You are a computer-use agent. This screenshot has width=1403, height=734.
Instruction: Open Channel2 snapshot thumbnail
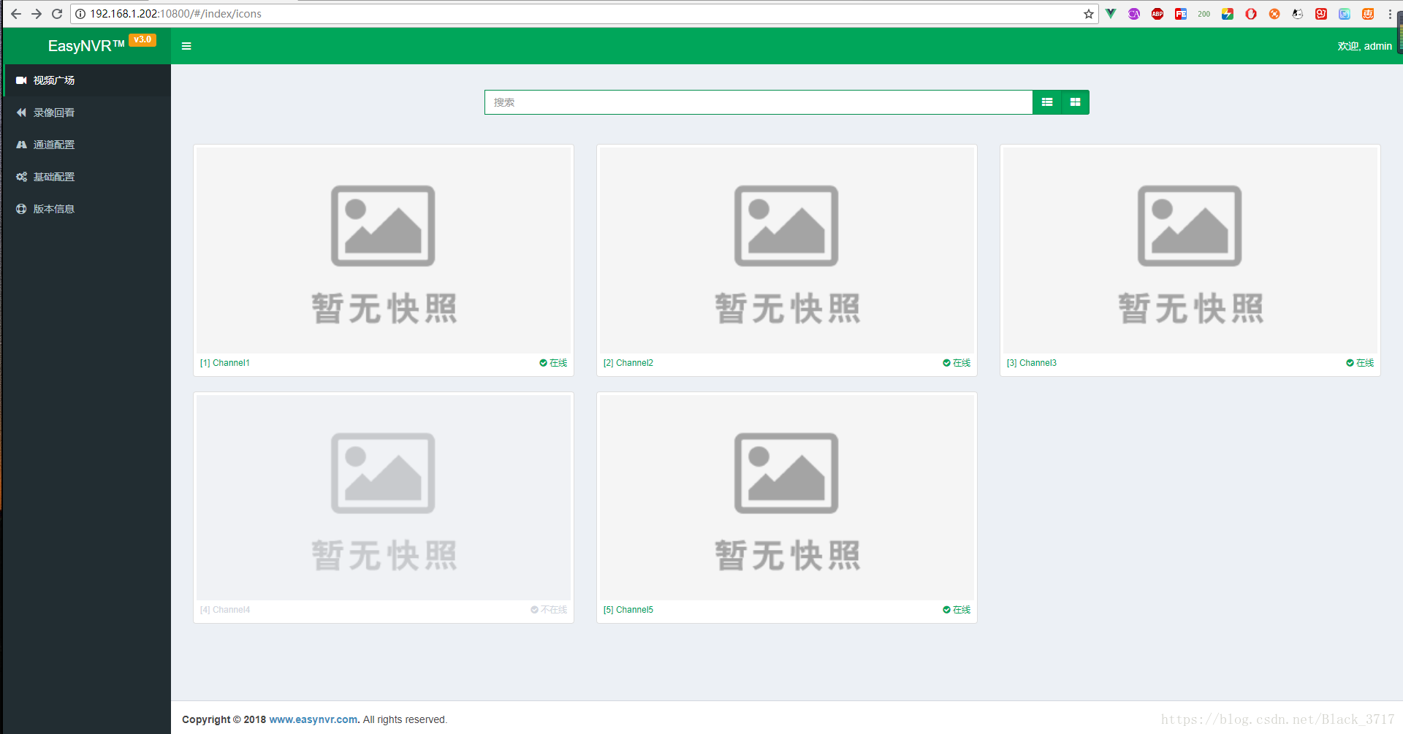click(787, 251)
